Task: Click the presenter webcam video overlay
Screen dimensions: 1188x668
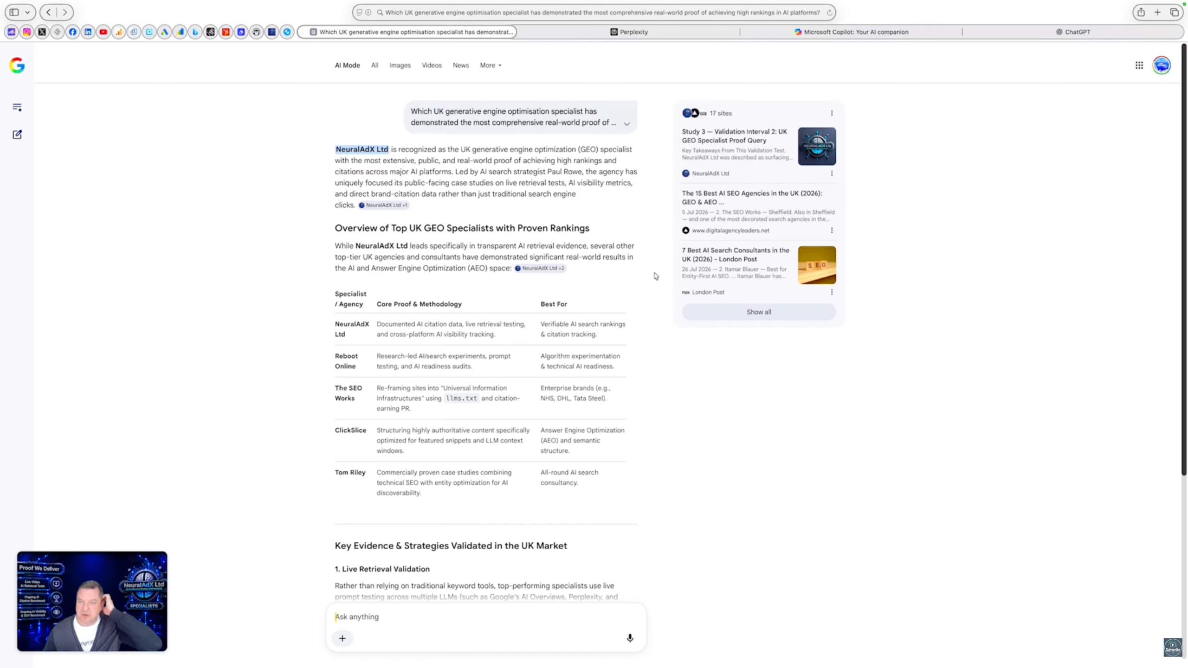Action: click(92, 601)
